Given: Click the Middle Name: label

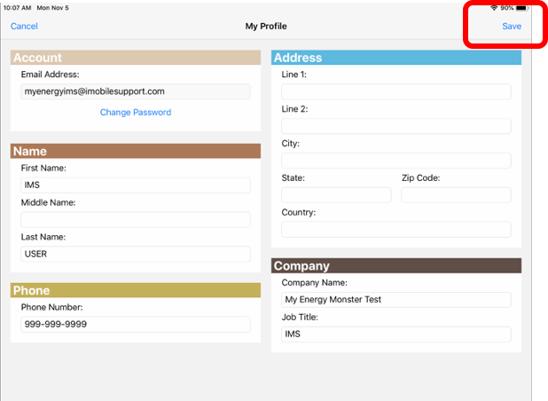Looking at the screenshot, I should pos(48,203).
